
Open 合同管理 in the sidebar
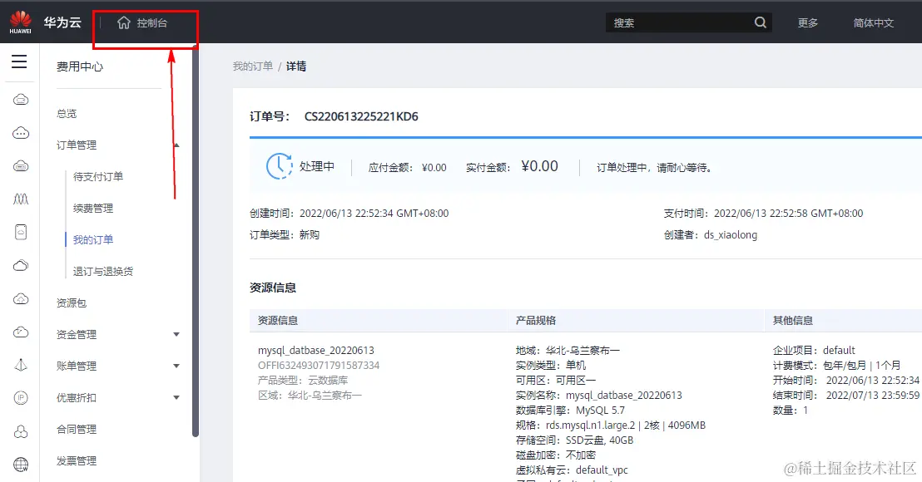pos(77,430)
